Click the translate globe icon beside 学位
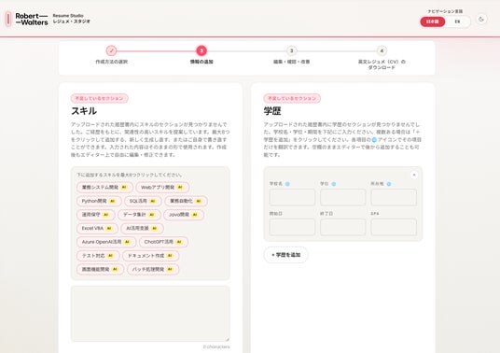The width and height of the screenshot is (500, 353). pyautogui.click(x=334, y=184)
